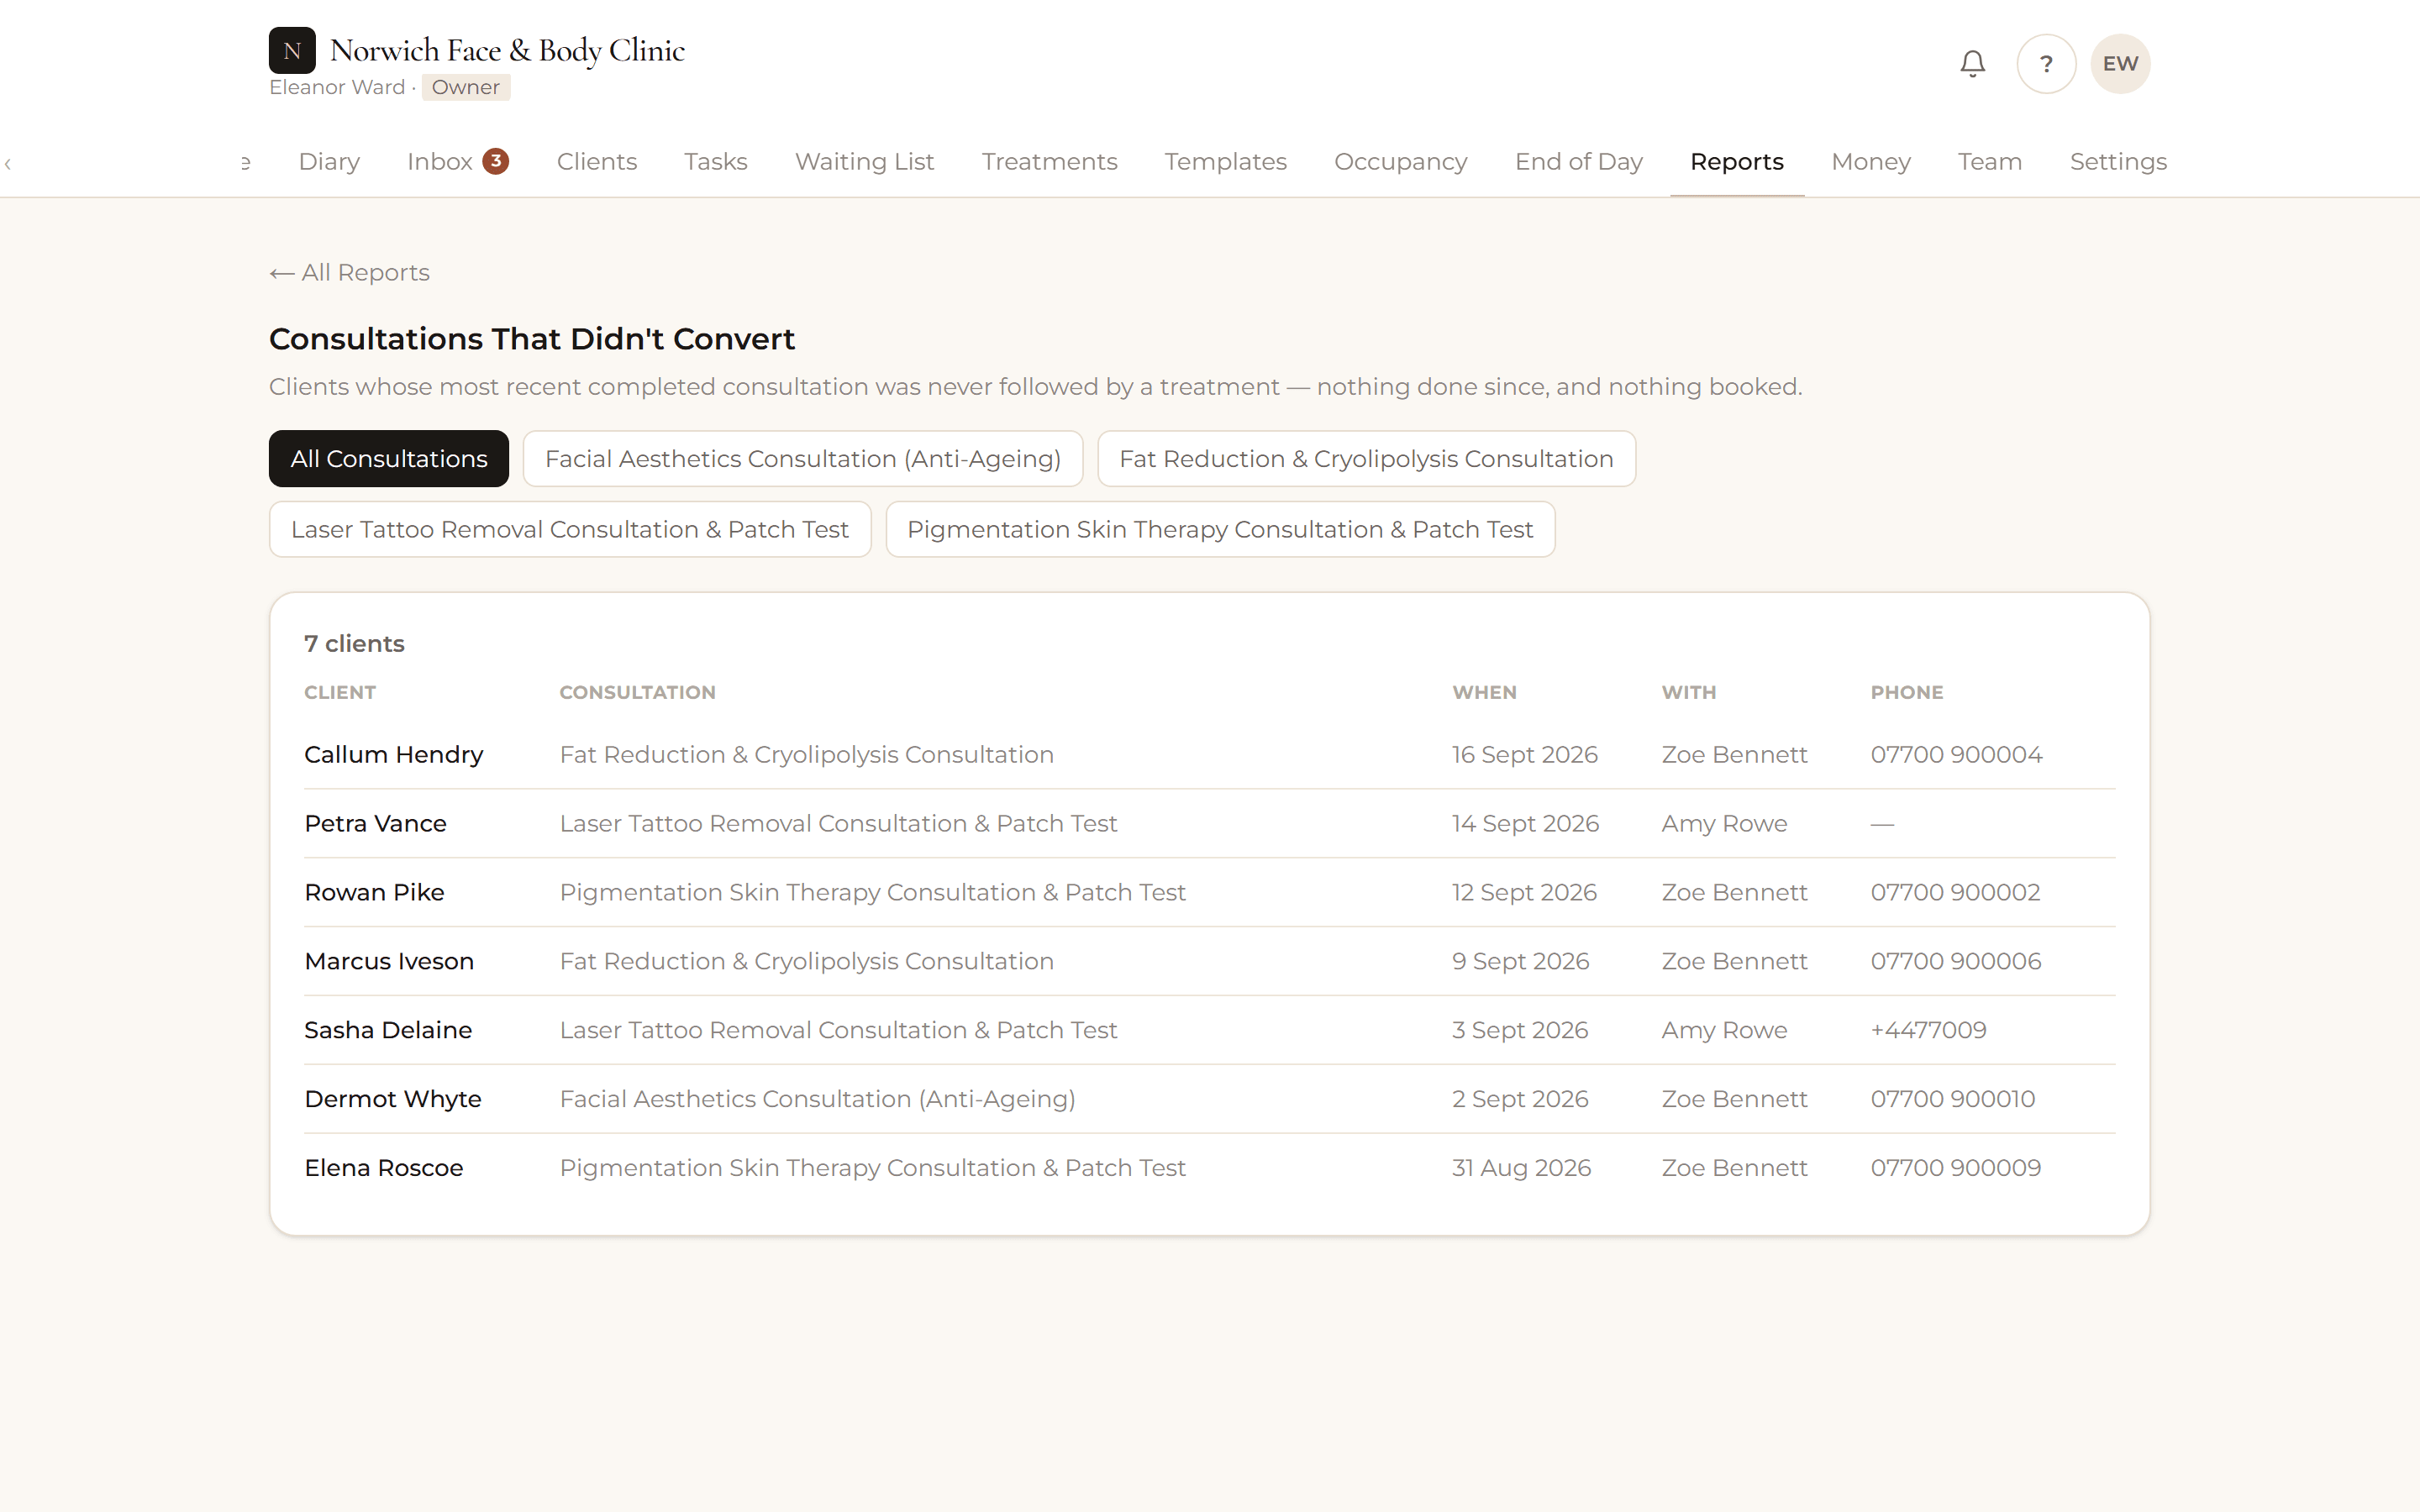Filter by Pigmentation Skin Therapy Consultation
Image resolution: width=2420 pixels, height=1512 pixels.
1220,529
